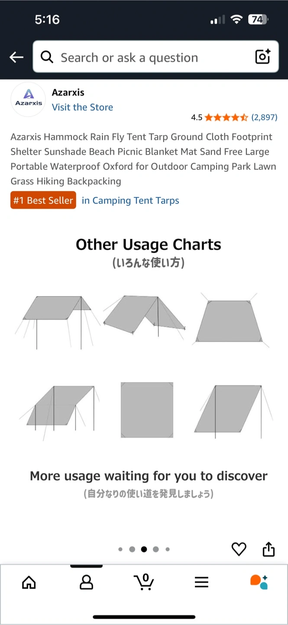Open camera lens visual search
Viewport: 288px width, 625px height.
pyautogui.click(x=262, y=57)
